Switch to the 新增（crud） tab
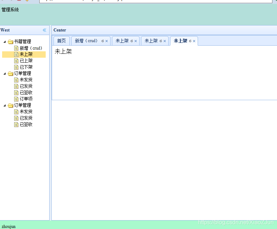The width and height of the screenshot is (277, 229). [86, 41]
